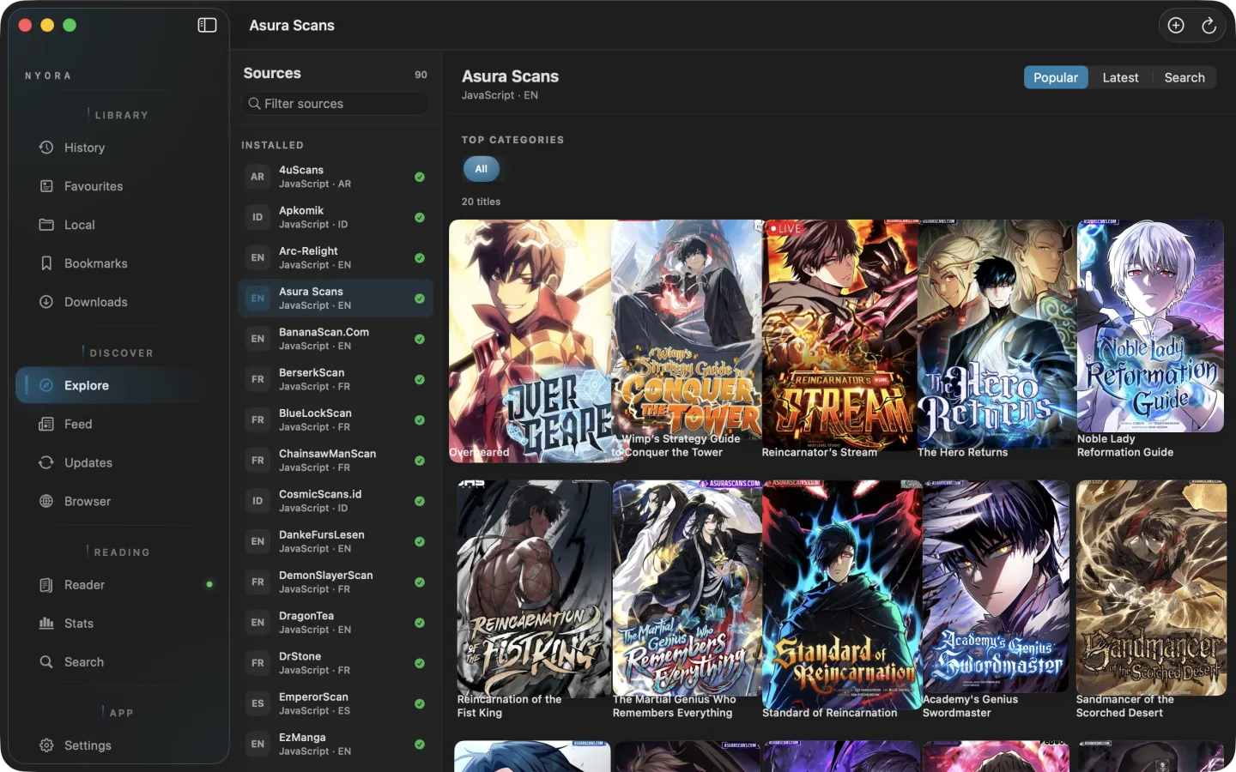The height and width of the screenshot is (772, 1236).
Task: Open Noble Lady Reformation Guide cover
Action: click(x=1150, y=326)
